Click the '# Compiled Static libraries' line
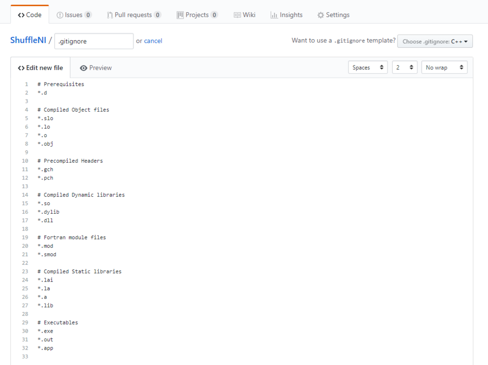The width and height of the screenshot is (488, 365). pos(80,271)
